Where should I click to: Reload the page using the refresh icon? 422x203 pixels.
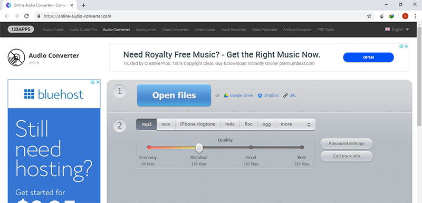[x=26, y=16]
